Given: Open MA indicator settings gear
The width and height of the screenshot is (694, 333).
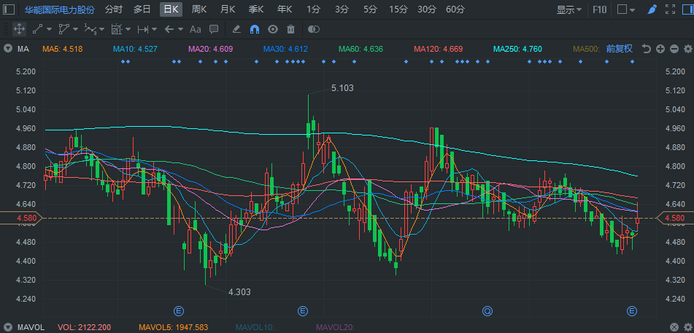Looking at the screenshot, I should coord(688,49).
